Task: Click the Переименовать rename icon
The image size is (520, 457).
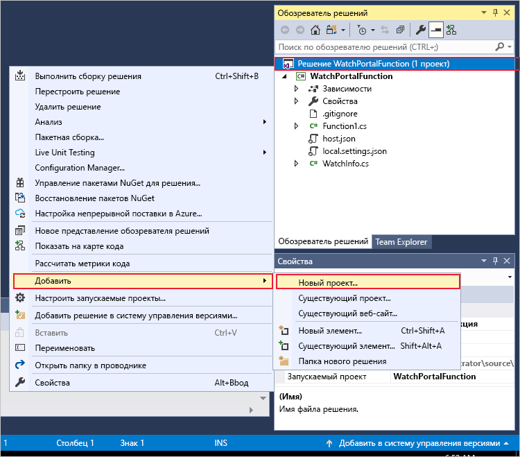Action: coord(20,347)
